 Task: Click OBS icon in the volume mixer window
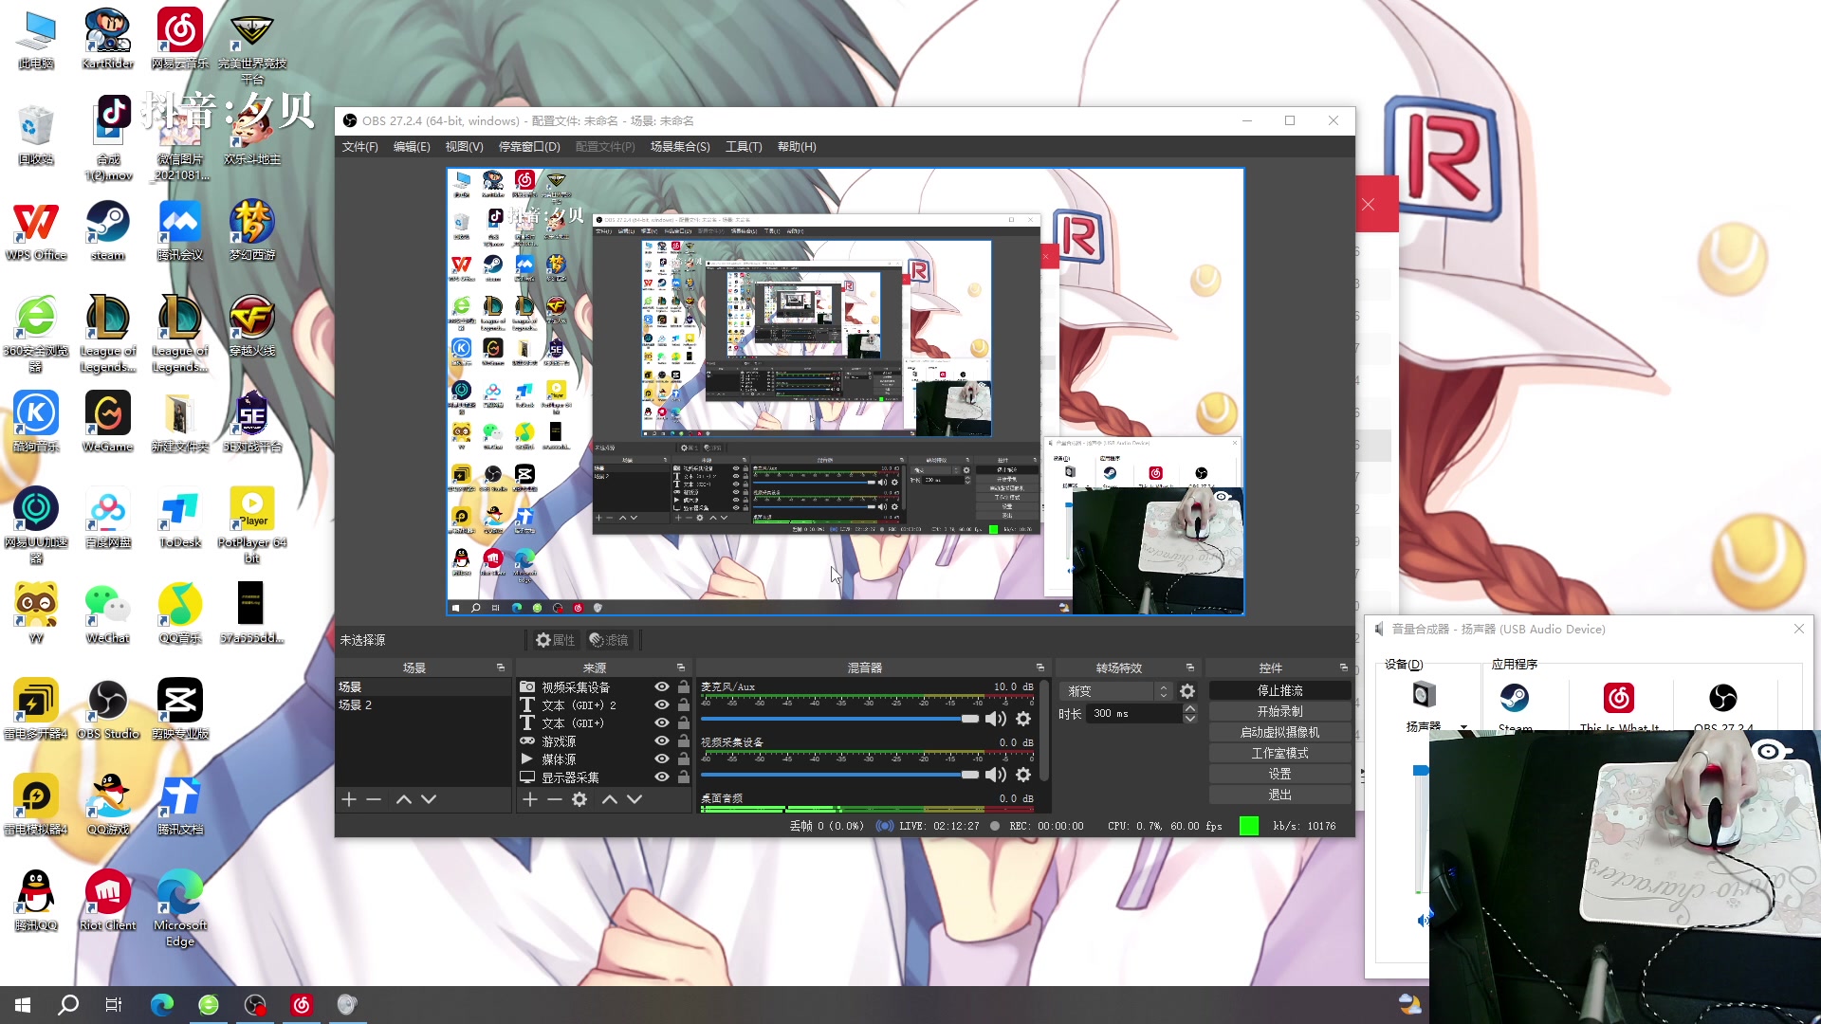[x=1723, y=699]
